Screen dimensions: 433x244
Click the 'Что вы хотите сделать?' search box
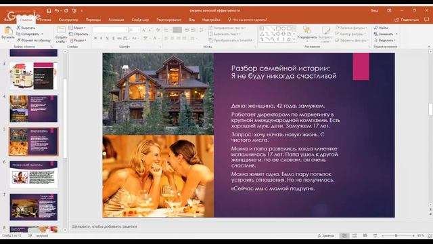(248, 20)
